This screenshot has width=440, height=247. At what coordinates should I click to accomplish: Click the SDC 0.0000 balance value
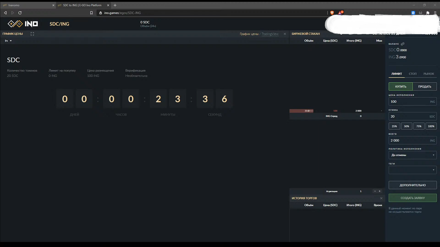pyautogui.click(x=397, y=50)
